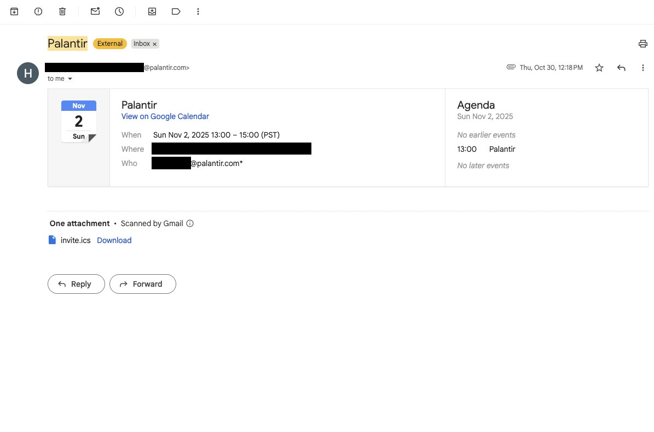Open the 13:00 Palantir agenda event
The width and height of the screenshot is (654, 432).
487,149
